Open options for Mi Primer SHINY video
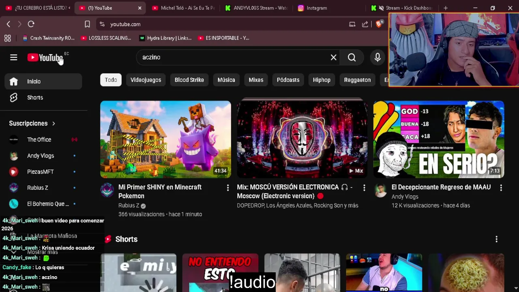This screenshot has width=519, height=292. [228, 188]
